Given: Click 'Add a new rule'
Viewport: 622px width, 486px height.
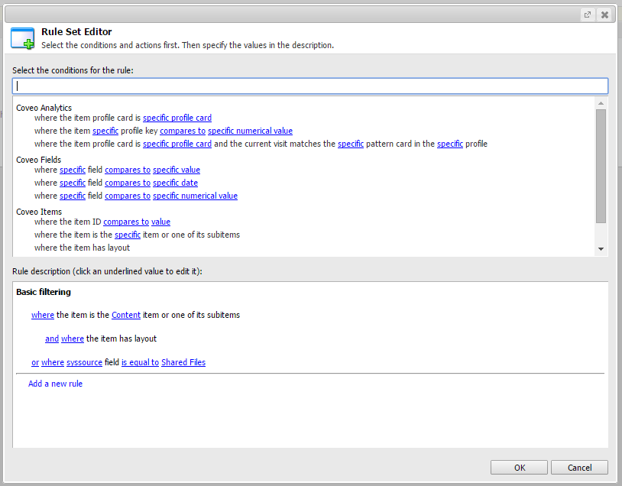Looking at the screenshot, I should pos(55,384).
